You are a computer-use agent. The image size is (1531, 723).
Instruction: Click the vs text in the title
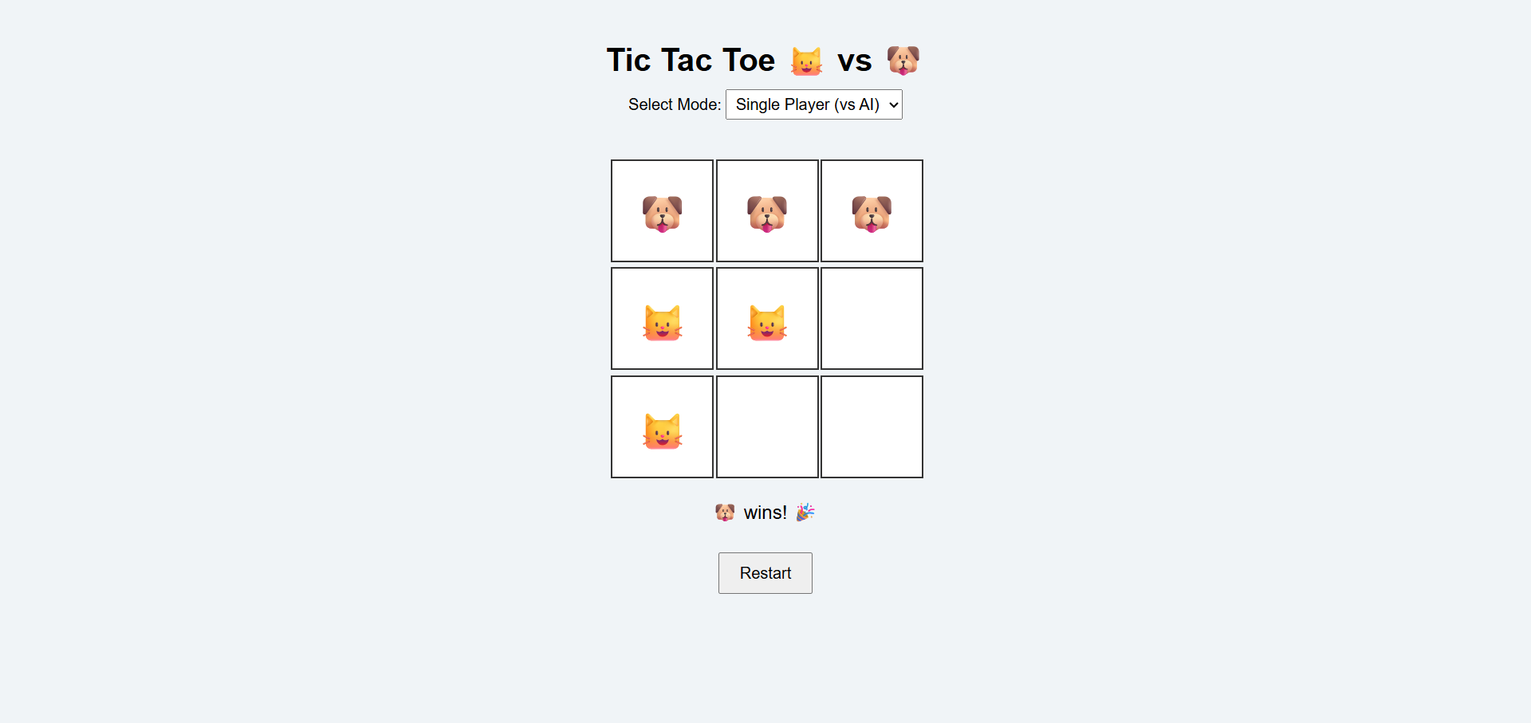854,61
